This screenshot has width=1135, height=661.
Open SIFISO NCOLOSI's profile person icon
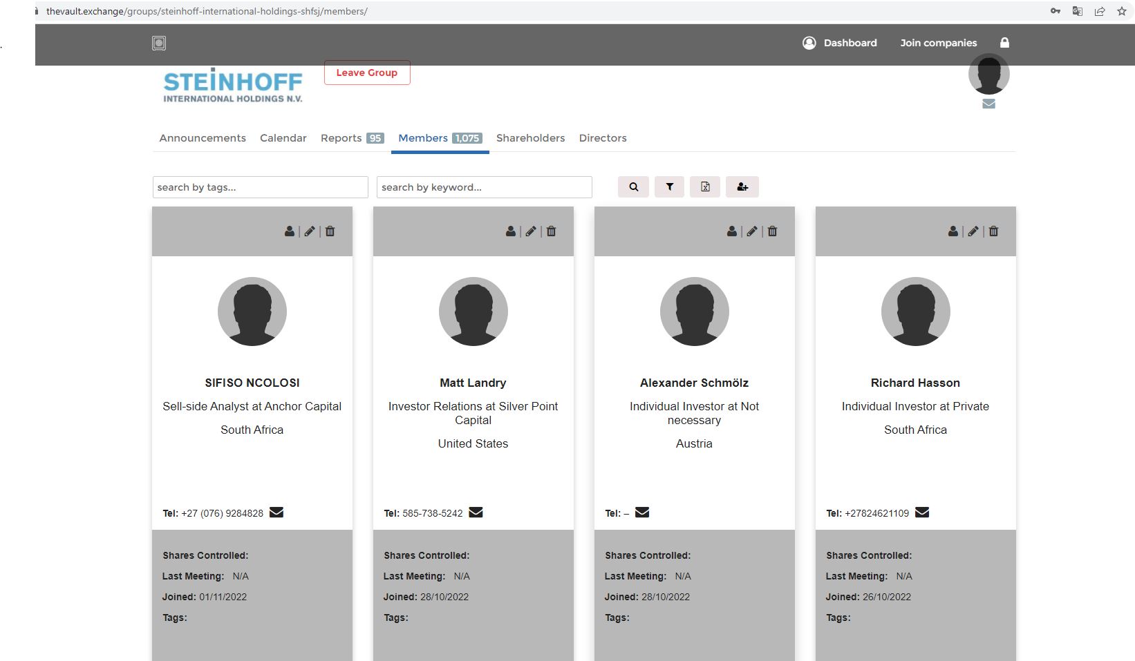(x=289, y=231)
